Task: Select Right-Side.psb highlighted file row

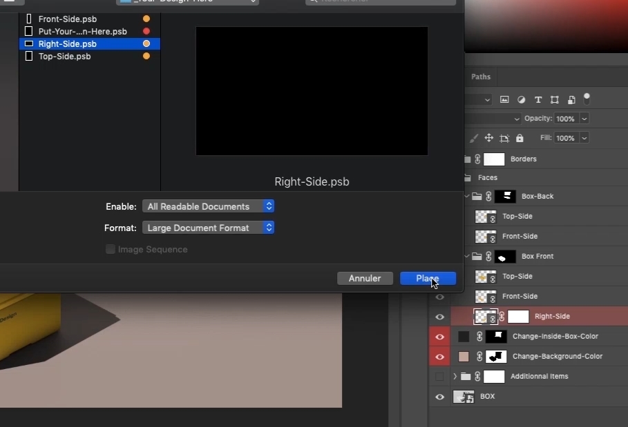Action: tap(90, 43)
